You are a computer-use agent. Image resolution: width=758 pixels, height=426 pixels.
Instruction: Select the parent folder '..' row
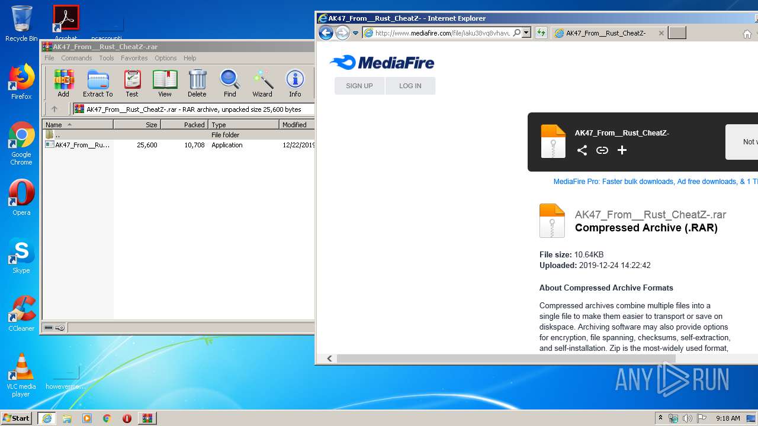(179, 135)
